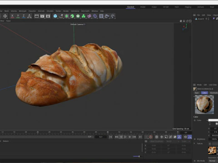Toggle Rotation keyframe recording

[170, 137]
